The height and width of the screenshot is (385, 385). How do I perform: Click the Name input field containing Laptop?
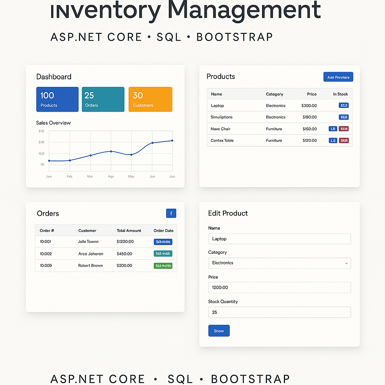[x=279, y=239]
